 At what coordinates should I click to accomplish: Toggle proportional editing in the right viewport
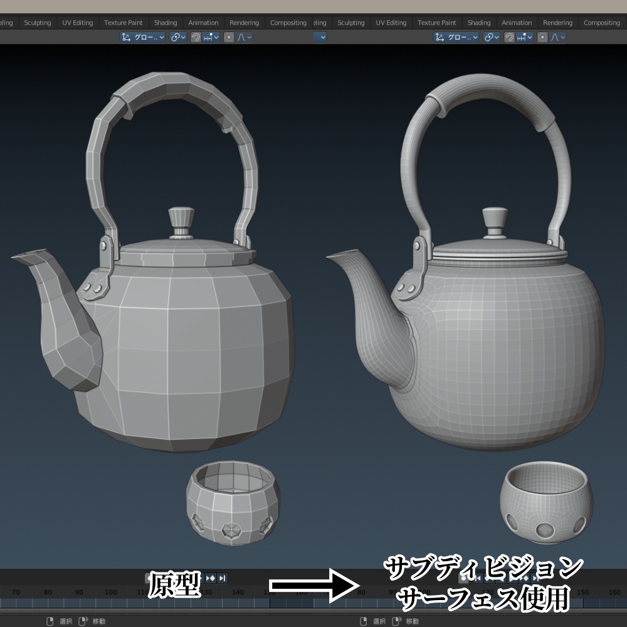click(542, 36)
